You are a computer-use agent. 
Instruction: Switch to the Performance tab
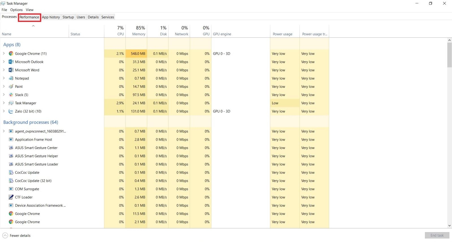pos(29,17)
